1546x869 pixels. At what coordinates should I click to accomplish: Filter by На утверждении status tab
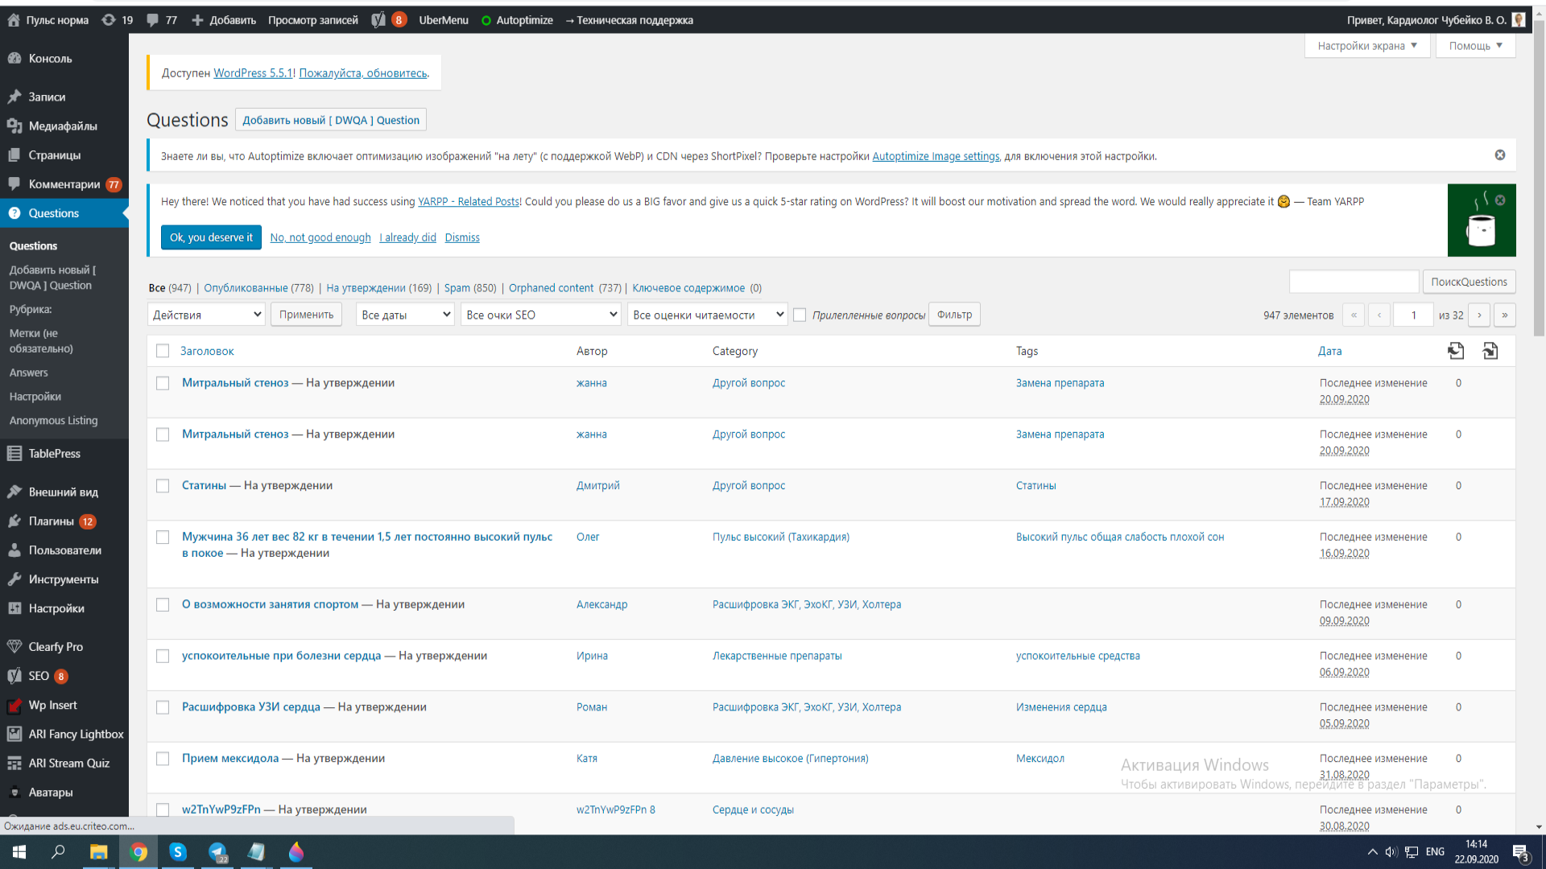point(366,288)
